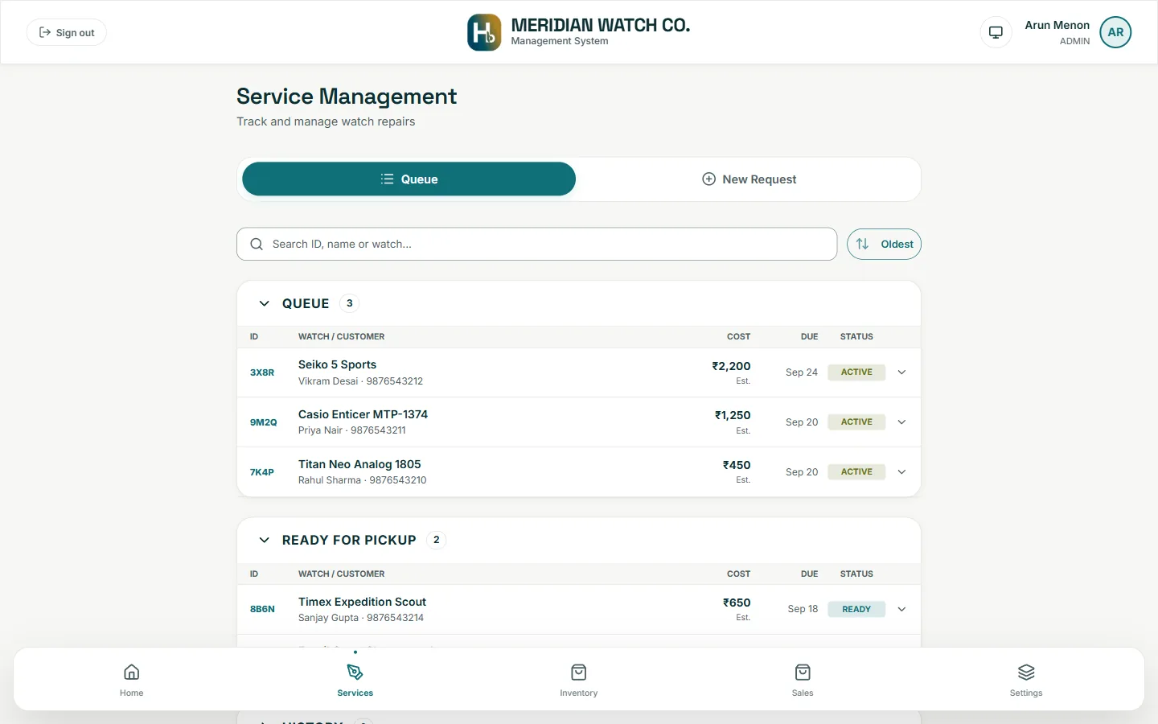Open the AR user avatar
Image resolution: width=1158 pixels, height=724 pixels.
tap(1115, 32)
